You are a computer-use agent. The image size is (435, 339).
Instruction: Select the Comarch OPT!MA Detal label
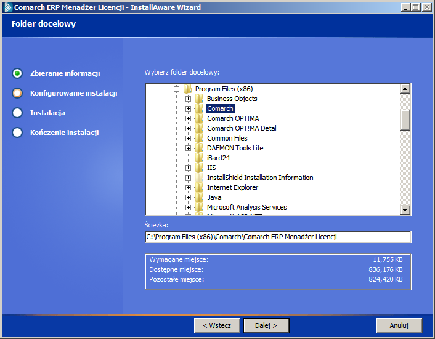pos(242,128)
